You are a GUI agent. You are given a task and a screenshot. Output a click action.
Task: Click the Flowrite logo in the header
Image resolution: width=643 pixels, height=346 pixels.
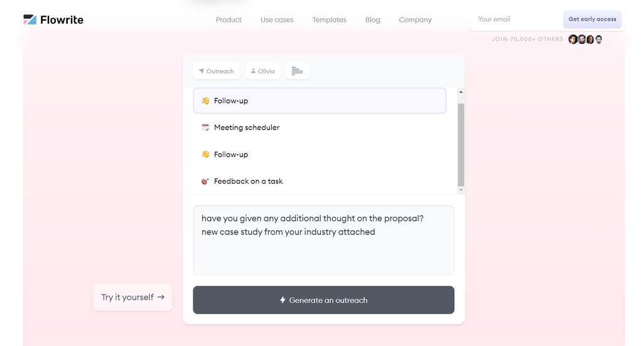53,19
